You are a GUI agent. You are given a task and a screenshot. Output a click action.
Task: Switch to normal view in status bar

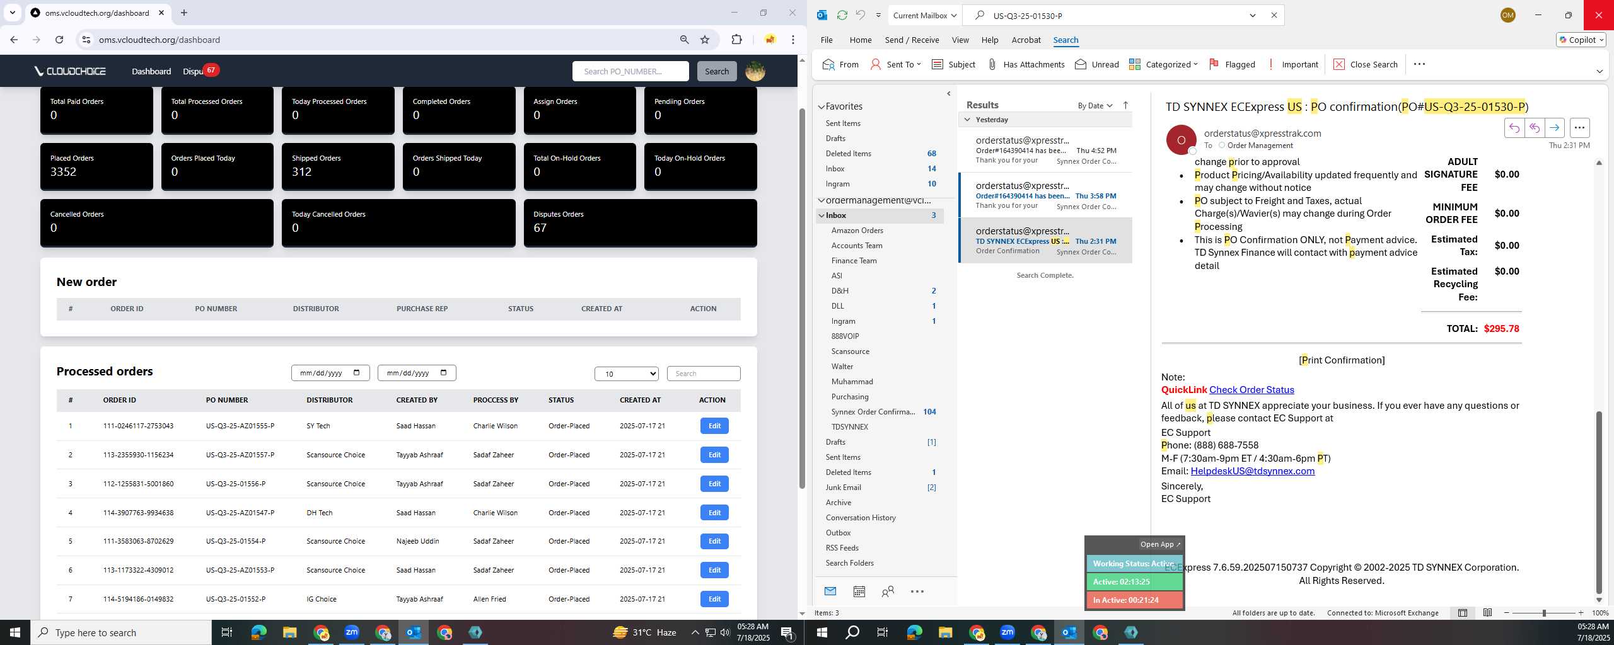(x=1463, y=613)
